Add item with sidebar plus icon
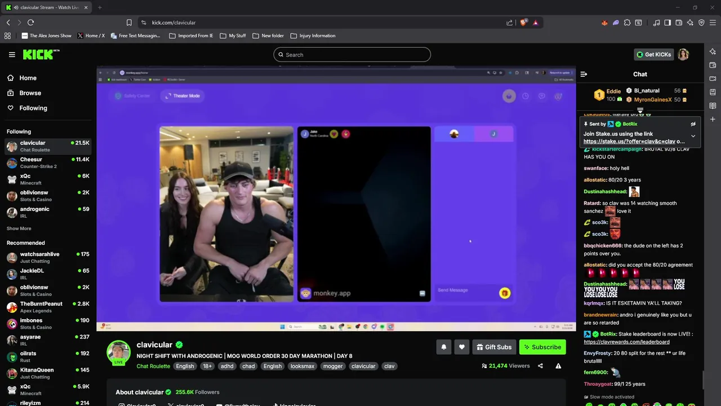 click(x=713, y=119)
